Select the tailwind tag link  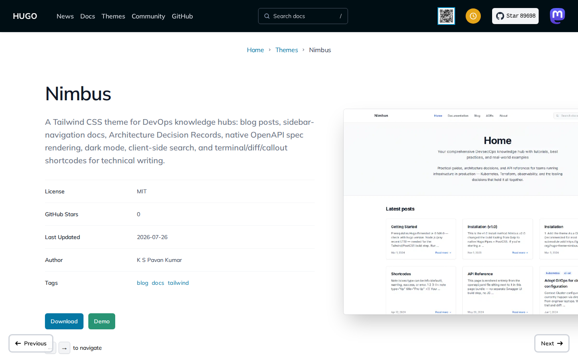click(x=178, y=283)
